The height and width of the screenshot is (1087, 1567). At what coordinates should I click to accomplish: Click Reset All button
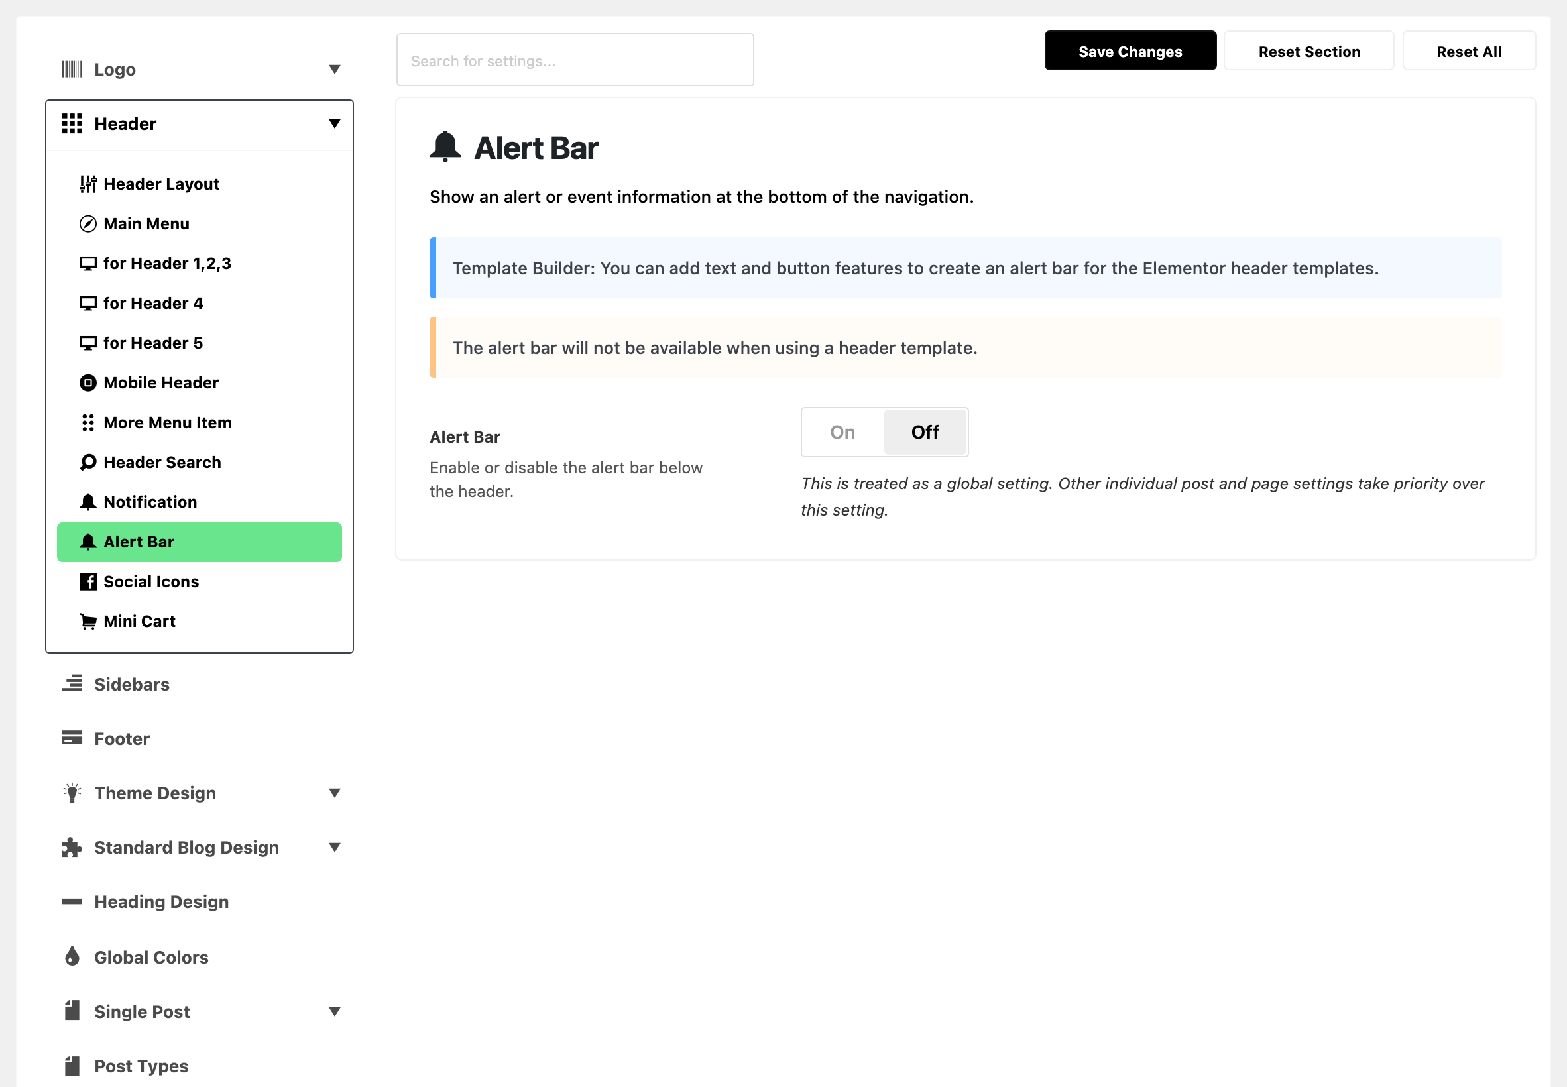click(x=1469, y=51)
